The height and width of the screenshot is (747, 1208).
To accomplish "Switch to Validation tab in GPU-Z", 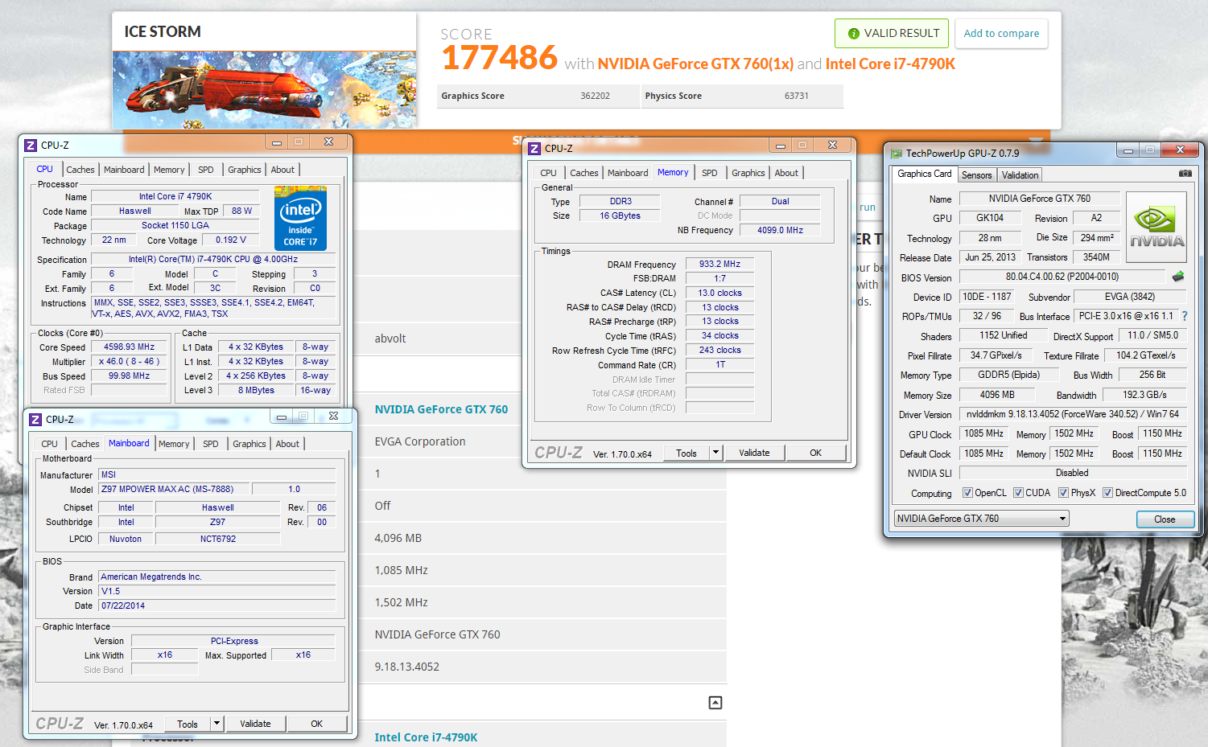I will (x=1020, y=175).
